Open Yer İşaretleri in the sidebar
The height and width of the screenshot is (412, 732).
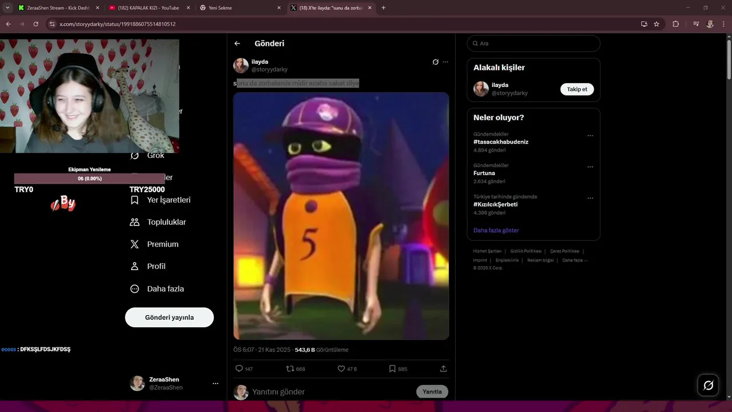click(x=160, y=200)
